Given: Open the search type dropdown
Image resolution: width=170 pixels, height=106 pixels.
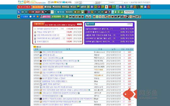Looking at the screenshot, I should tap(78, 2).
